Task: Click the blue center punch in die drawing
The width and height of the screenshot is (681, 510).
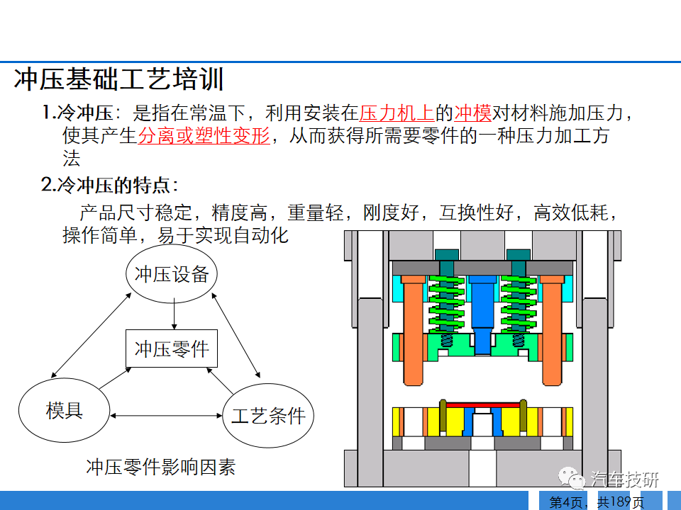Action: [482, 314]
